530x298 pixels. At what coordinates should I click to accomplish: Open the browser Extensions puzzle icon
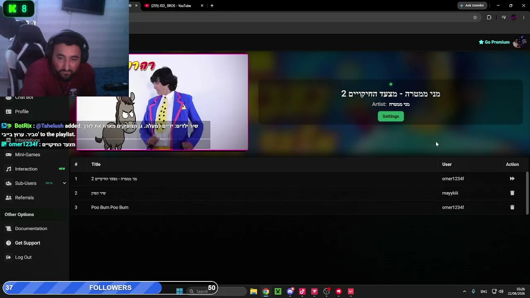click(x=489, y=17)
